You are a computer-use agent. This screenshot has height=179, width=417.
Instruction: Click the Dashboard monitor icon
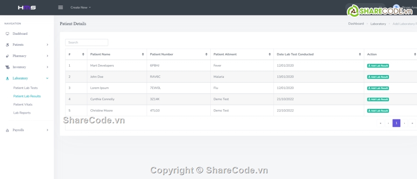(x=7, y=34)
